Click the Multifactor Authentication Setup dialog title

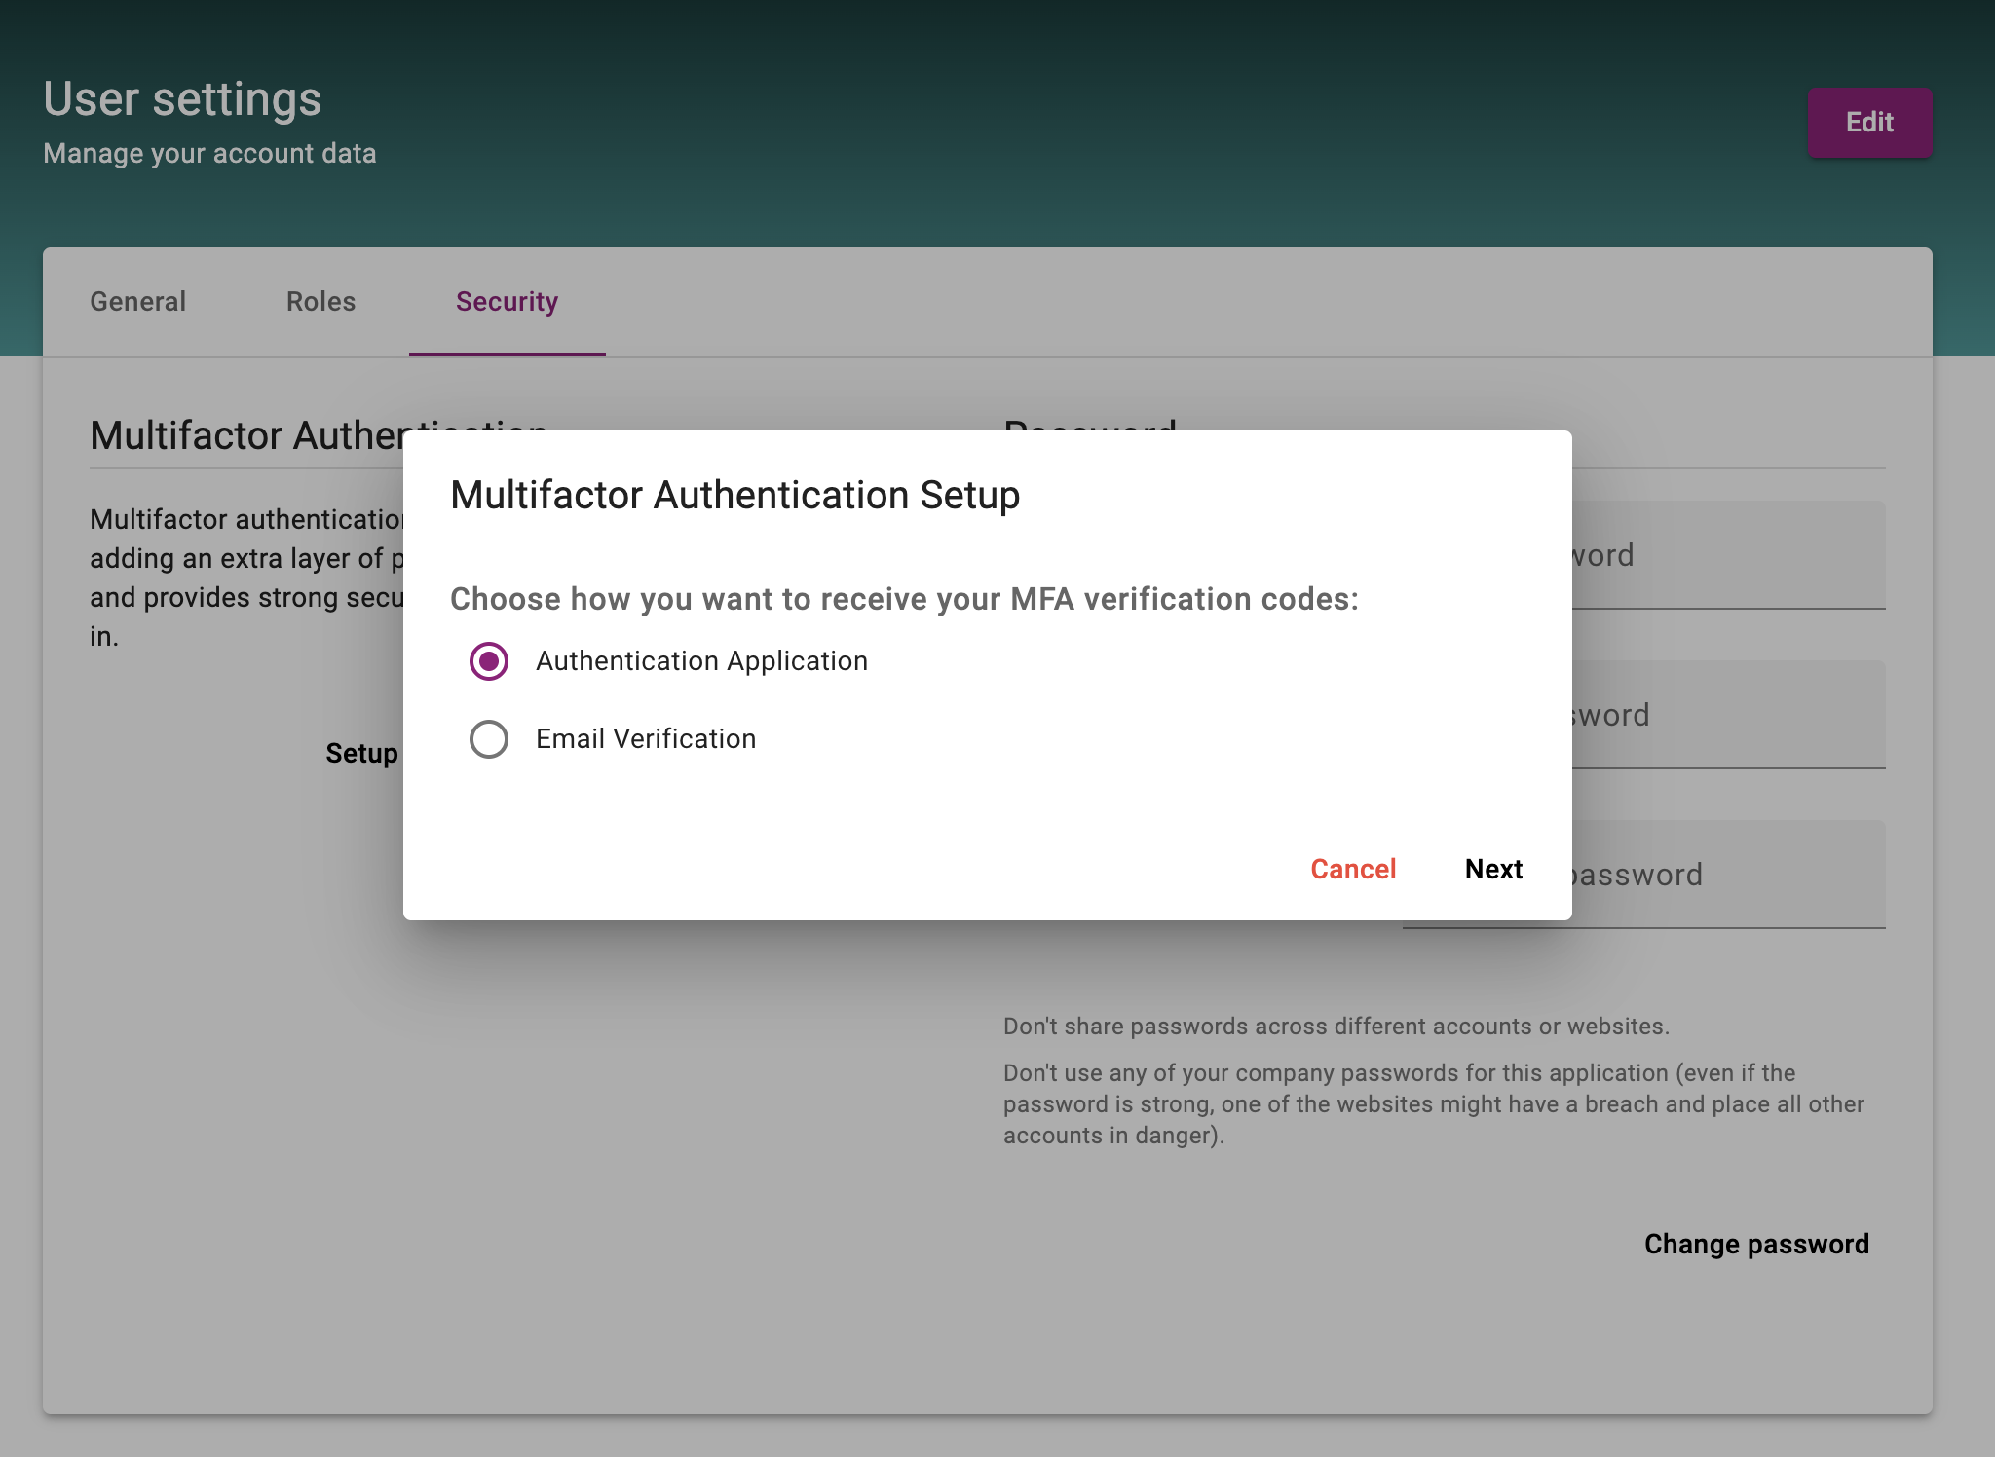click(x=734, y=496)
